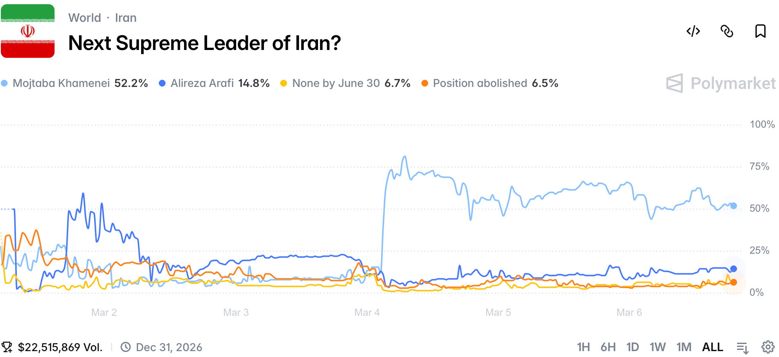This screenshot has height=357, width=779.
Task: Select the 6H time range
Action: point(608,347)
